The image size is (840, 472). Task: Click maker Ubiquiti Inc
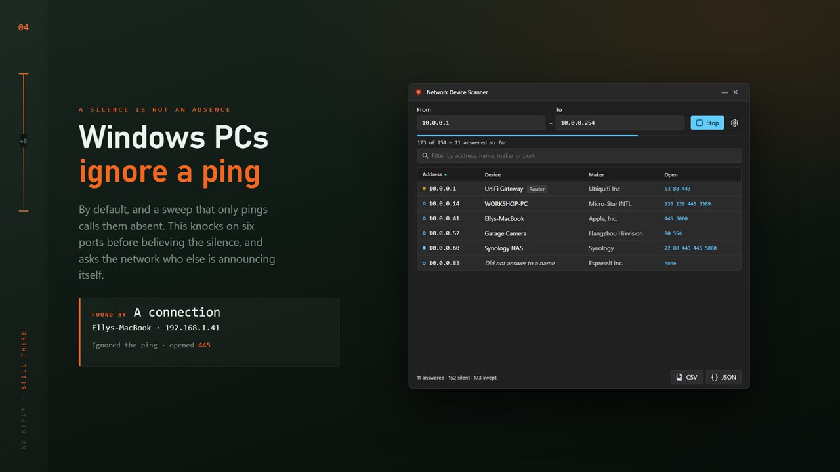pos(604,189)
